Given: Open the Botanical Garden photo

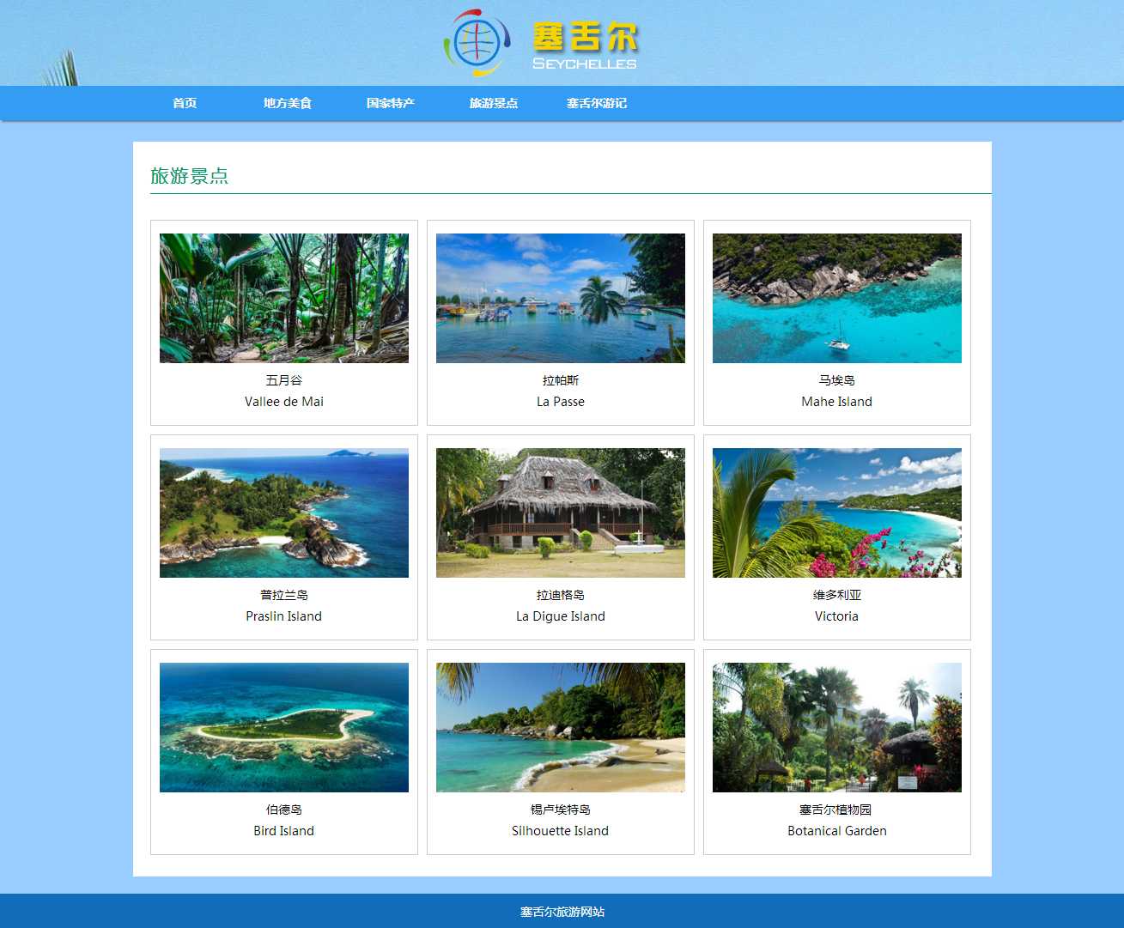Looking at the screenshot, I should click(x=837, y=727).
